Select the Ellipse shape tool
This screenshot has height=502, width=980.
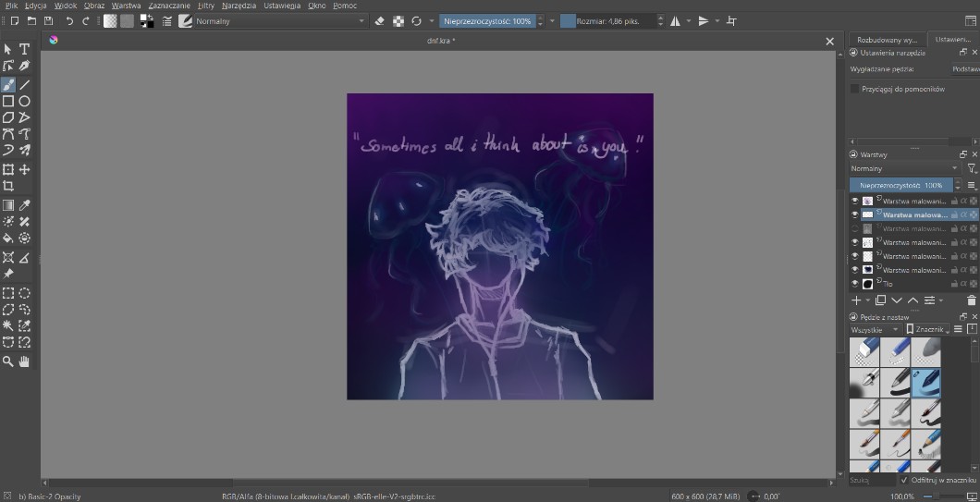coord(25,101)
